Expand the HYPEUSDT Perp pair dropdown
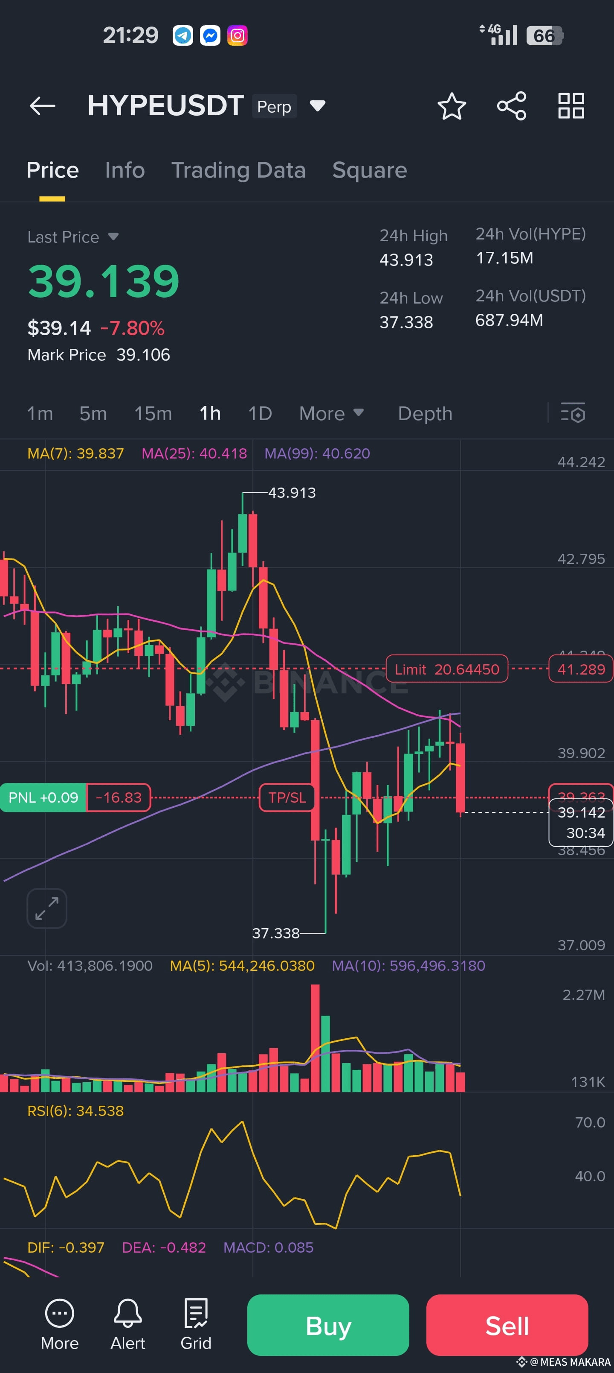Image resolution: width=614 pixels, height=1373 pixels. pos(317,106)
